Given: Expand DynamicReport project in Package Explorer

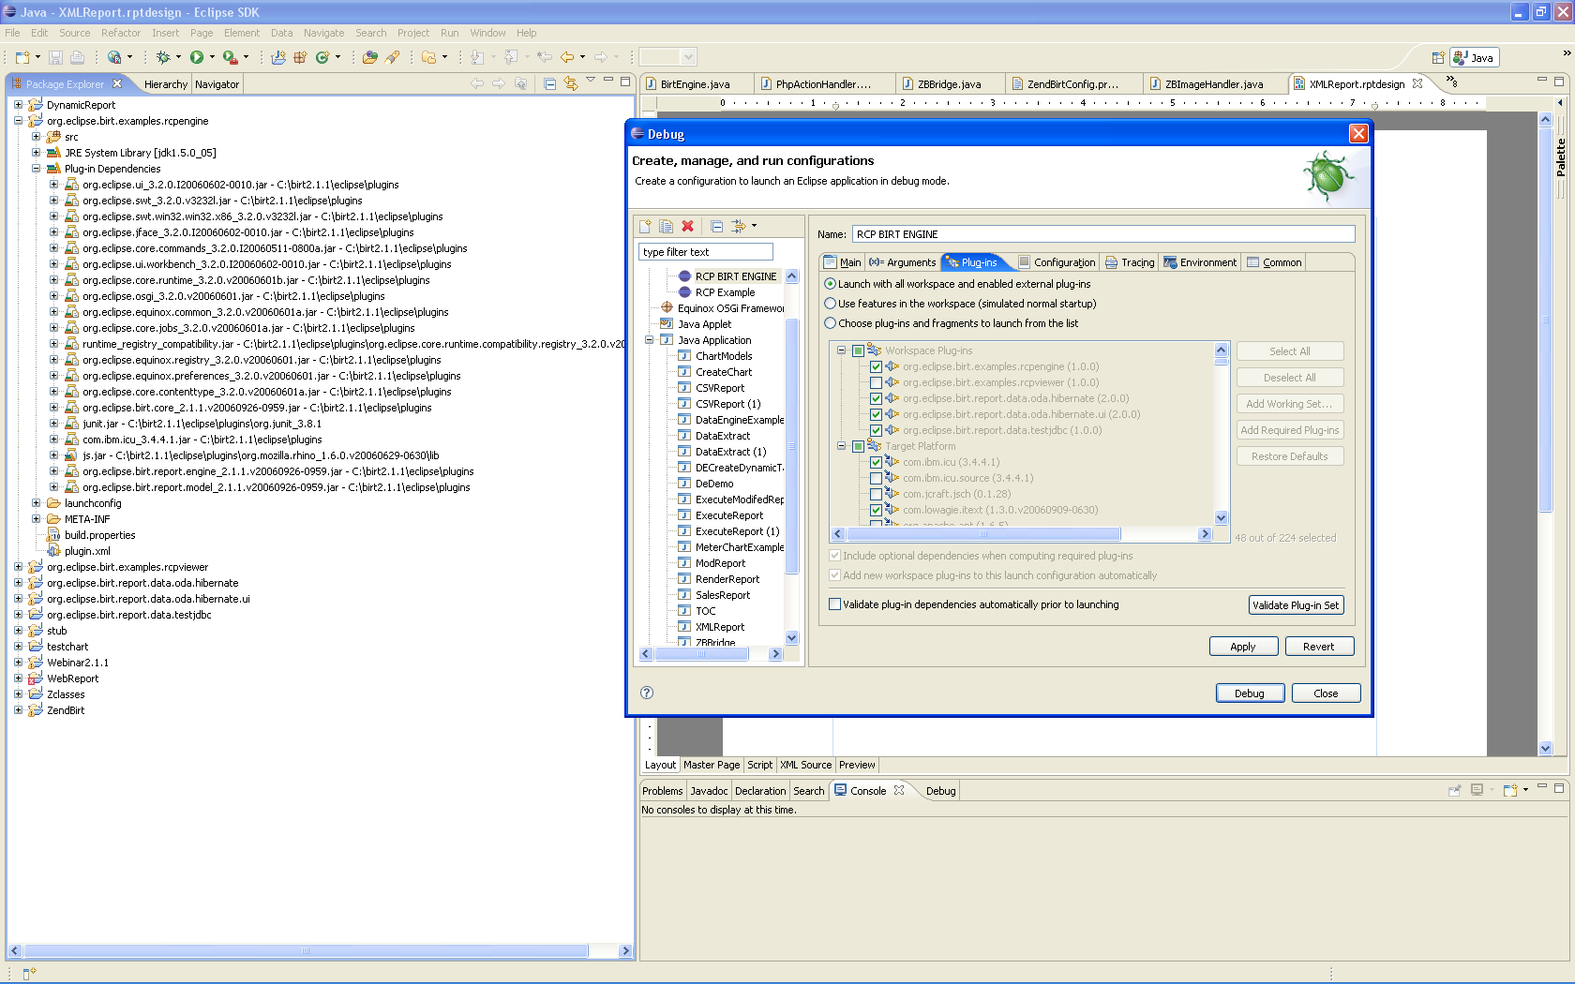Looking at the screenshot, I should click(x=18, y=105).
